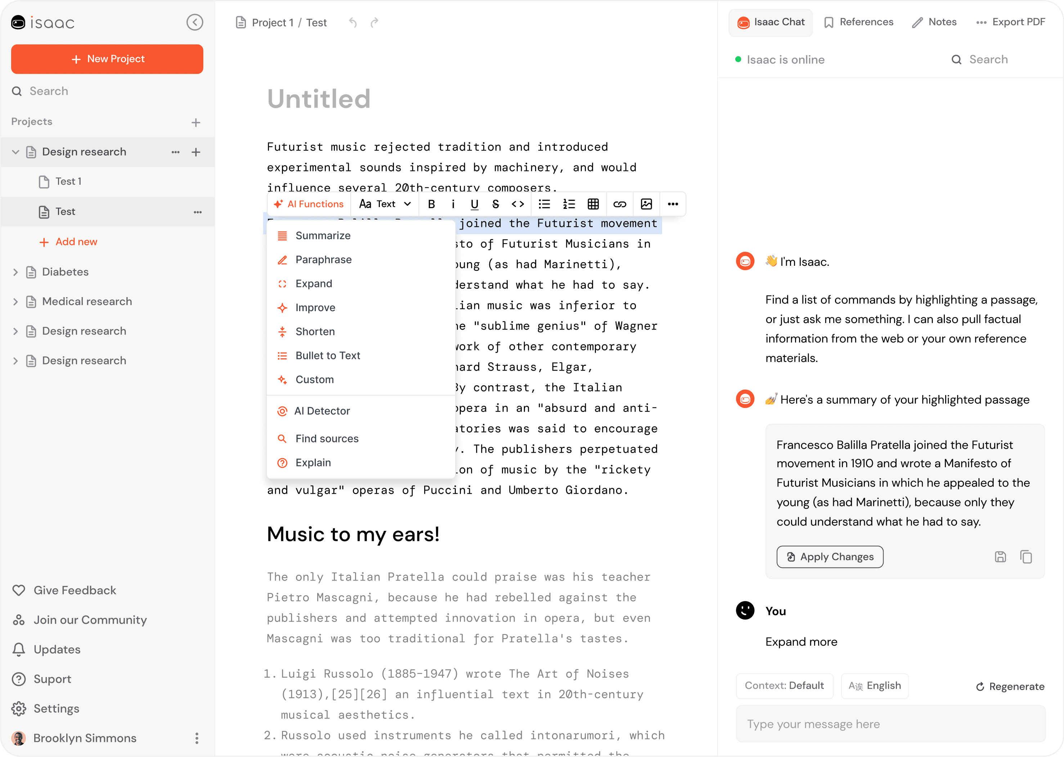Toggle inline code formatting

pyautogui.click(x=518, y=204)
